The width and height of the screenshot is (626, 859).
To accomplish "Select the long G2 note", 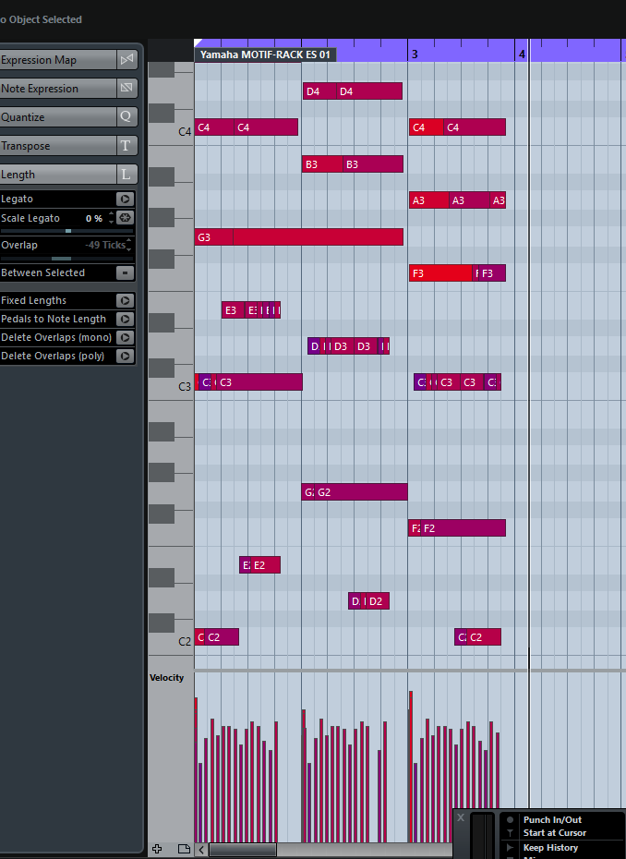I will tap(361, 492).
